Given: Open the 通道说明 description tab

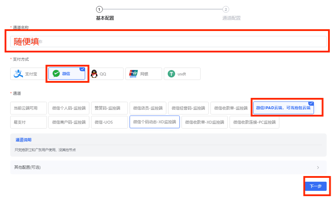Looking at the screenshot, I should point(23,140).
